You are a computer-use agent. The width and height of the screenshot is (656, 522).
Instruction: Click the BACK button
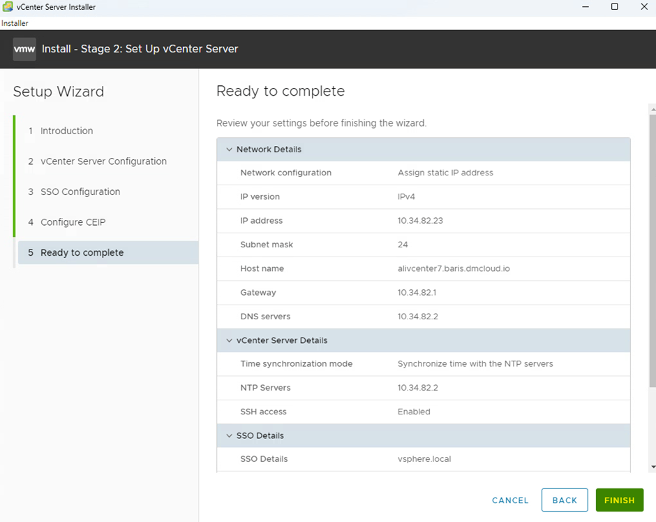coord(565,500)
